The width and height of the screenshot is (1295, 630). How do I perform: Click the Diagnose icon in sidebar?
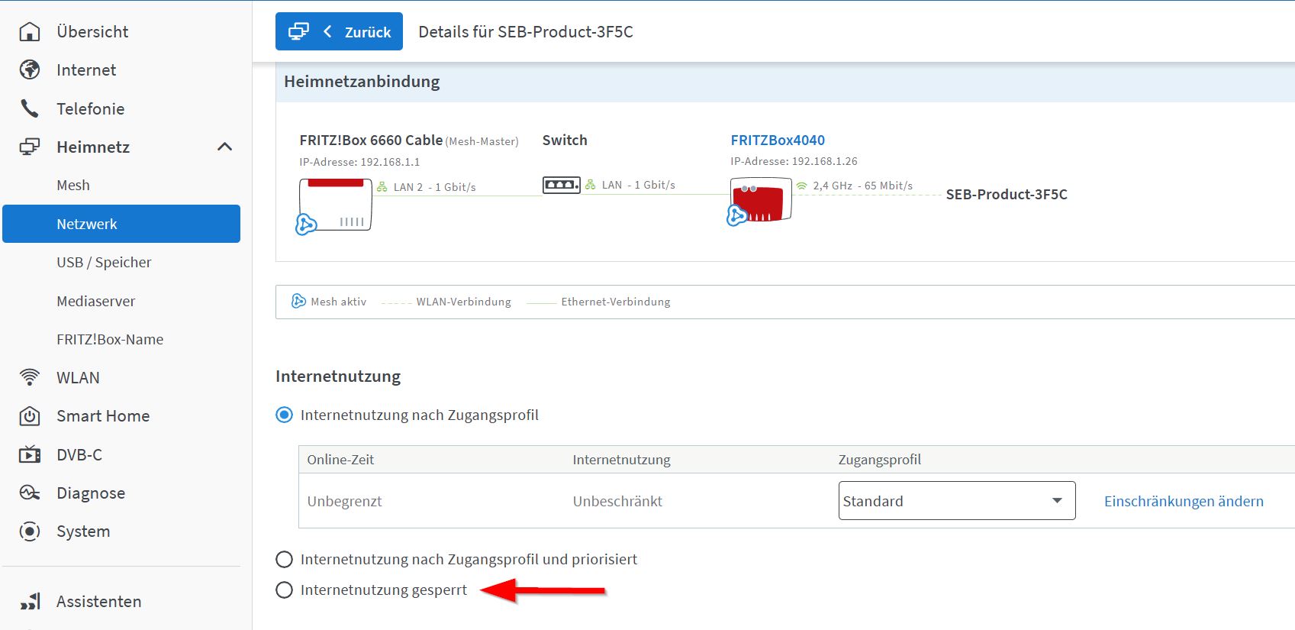(30, 493)
